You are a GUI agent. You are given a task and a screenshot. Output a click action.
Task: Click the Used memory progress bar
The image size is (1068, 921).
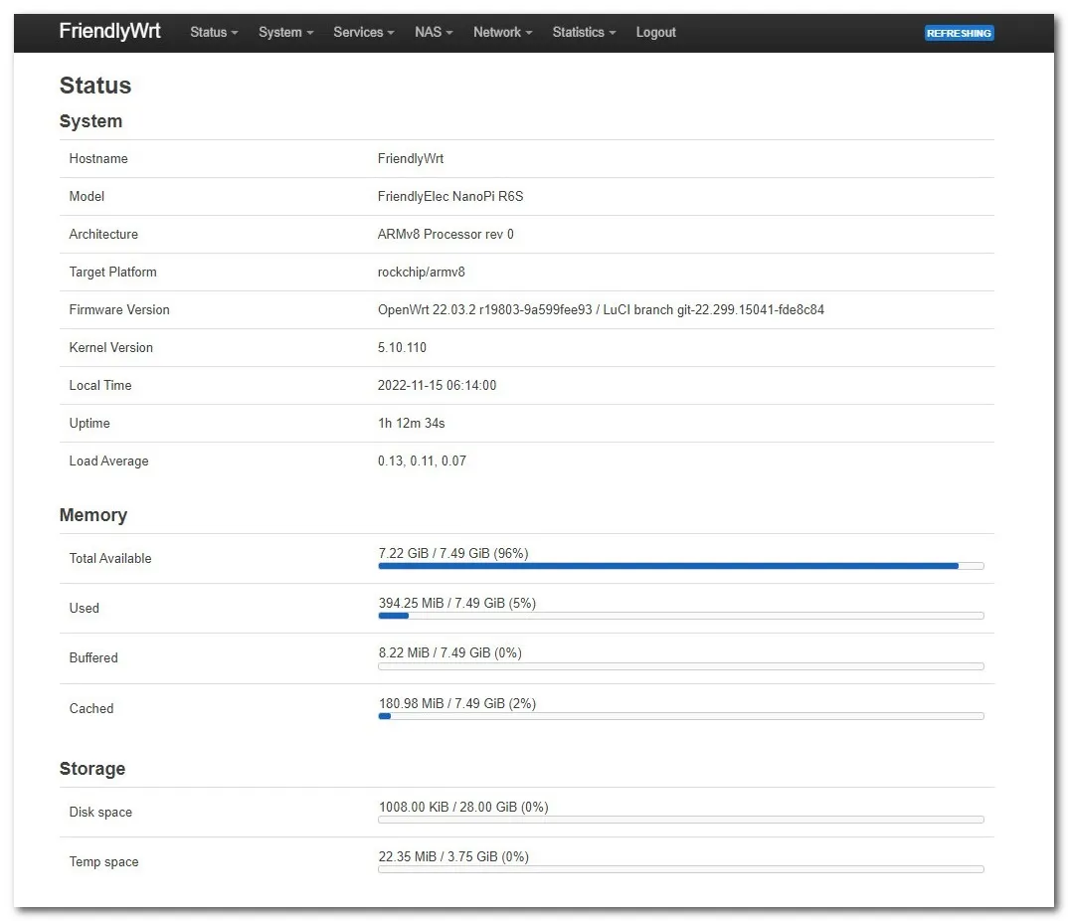tap(680, 616)
